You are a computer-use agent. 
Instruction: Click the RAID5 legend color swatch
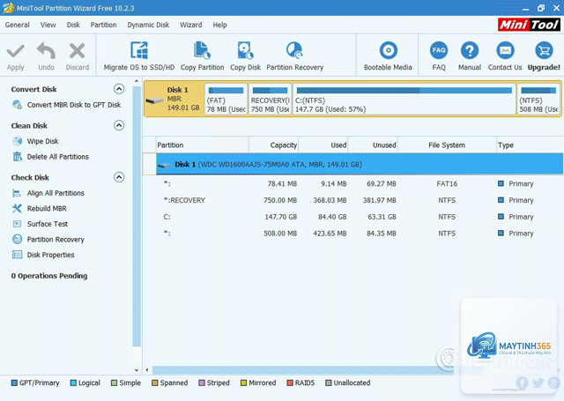click(x=290, y=382)
